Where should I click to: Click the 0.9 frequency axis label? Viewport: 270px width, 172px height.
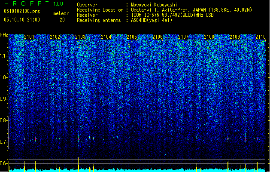pyautogui.click(x=3, y=99)
